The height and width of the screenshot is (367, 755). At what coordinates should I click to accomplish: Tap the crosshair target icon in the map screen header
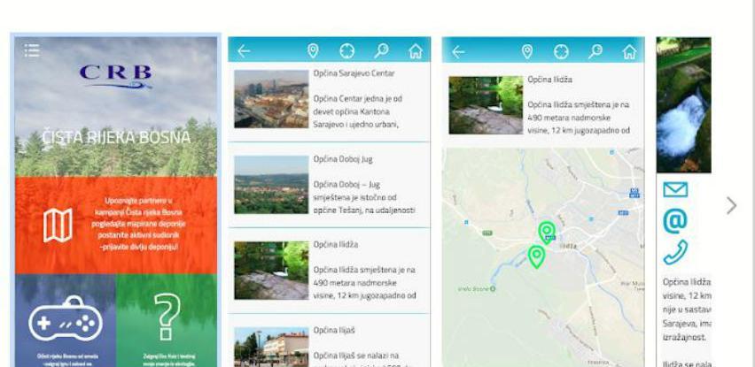562,52
